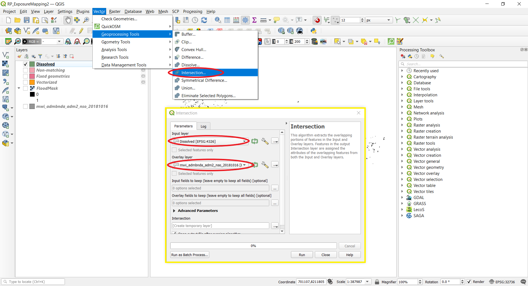The image size is (528, 286).
Task: Click the Measure Line tool
Action: (x=263, y=20)
